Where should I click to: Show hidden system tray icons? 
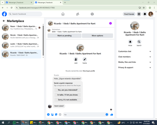[128, 122]
